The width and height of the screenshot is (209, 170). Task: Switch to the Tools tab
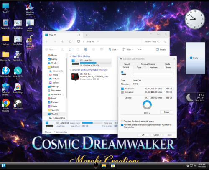(x=139, y=67)
